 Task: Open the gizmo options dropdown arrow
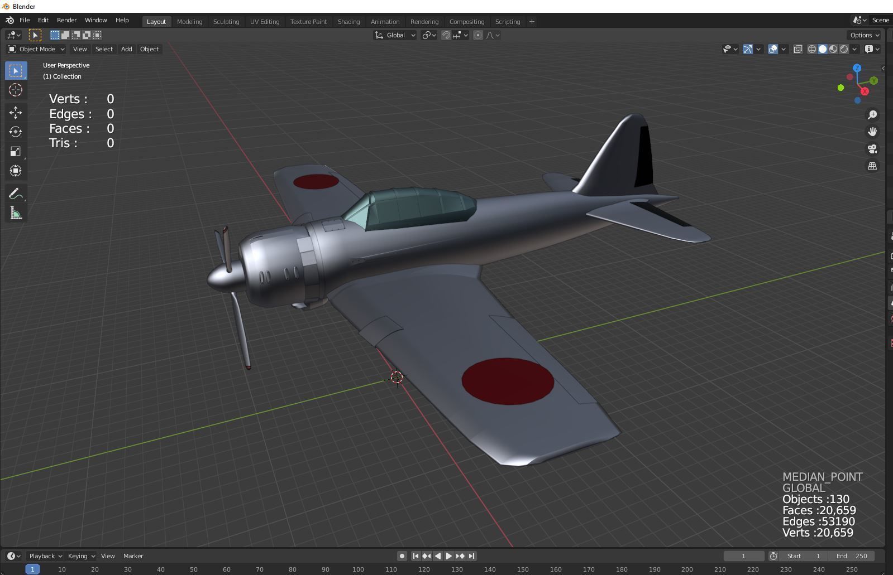(x=758, y=49)
